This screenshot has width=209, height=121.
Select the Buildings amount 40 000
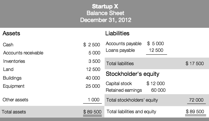(x=93, y=78)
